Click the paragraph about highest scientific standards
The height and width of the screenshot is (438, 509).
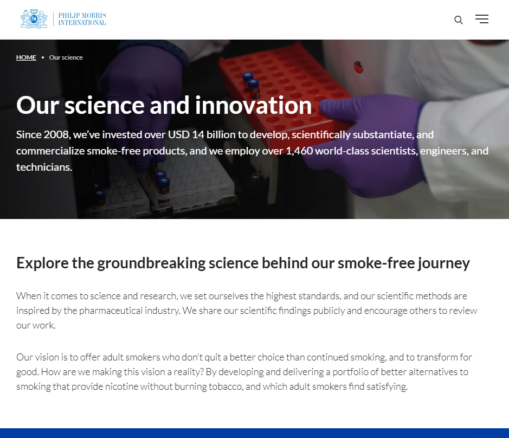tap(247, 311)
